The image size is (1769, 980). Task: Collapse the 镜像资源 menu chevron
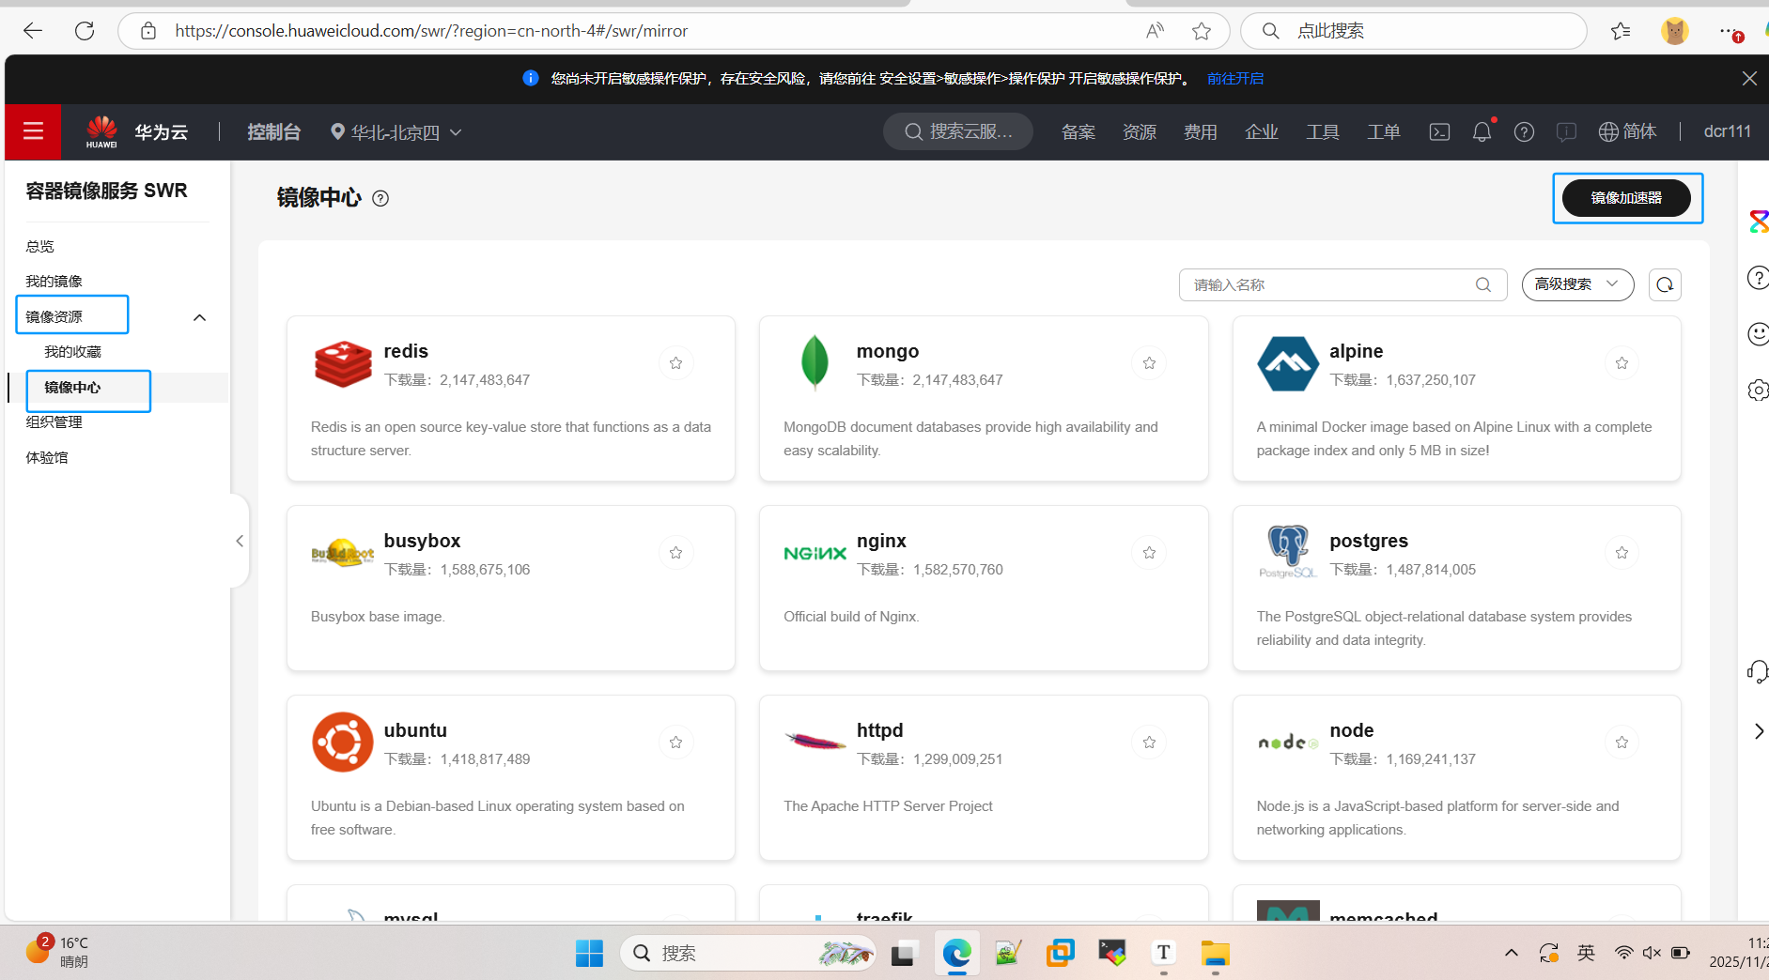click(199, 317)
